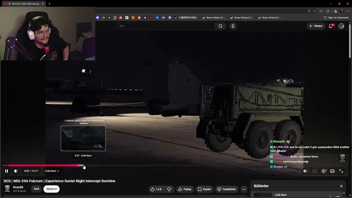Screen dimensions: 352x198
Task: Click the search magnifier button
Action: point(221,26)
